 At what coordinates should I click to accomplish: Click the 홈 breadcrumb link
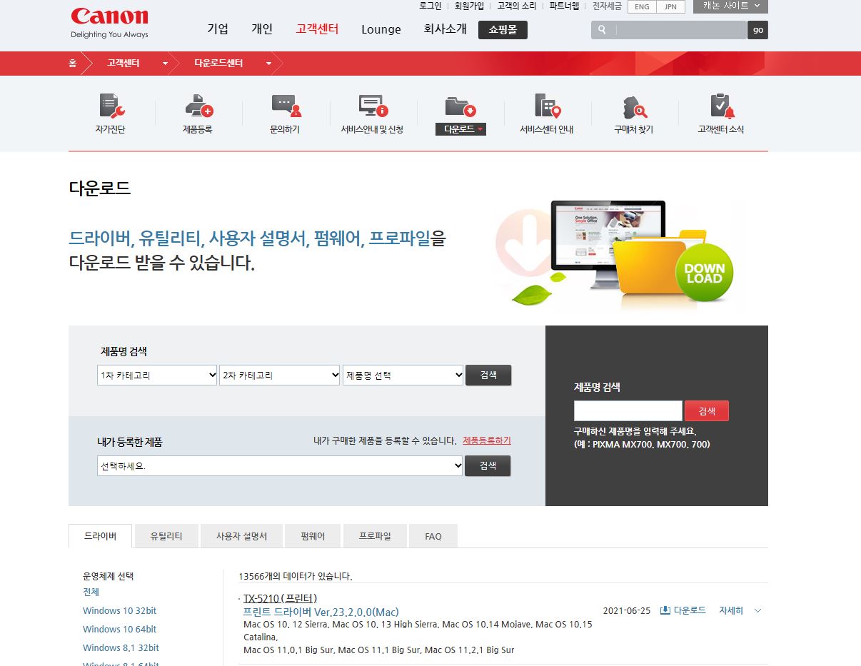[x=73, y=64]
